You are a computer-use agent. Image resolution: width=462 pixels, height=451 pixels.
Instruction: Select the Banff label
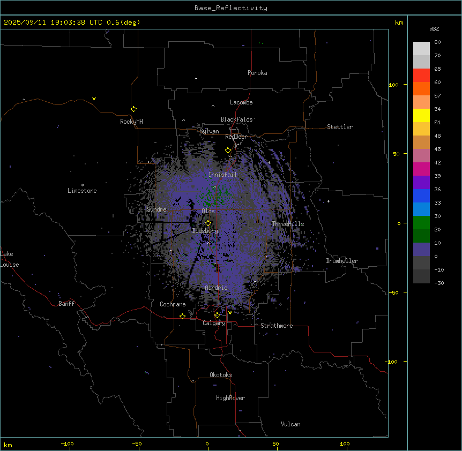click(x=66, y=304)
